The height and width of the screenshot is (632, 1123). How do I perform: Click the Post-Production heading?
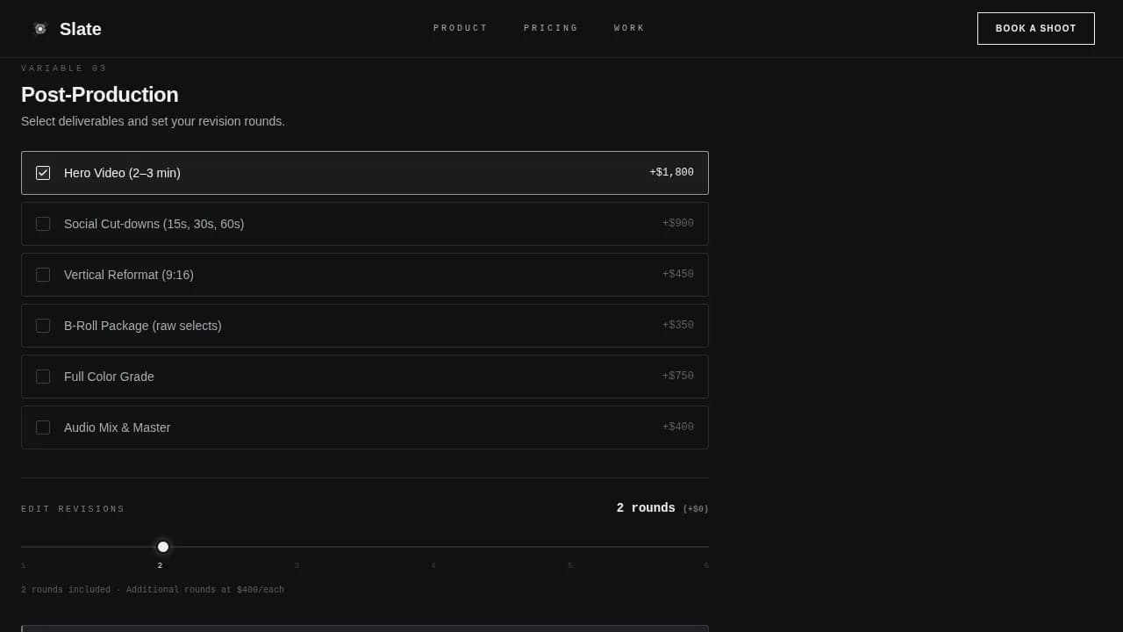pos(99,95)
